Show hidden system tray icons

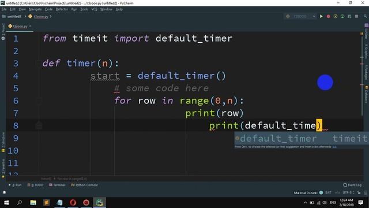[305, 203]
